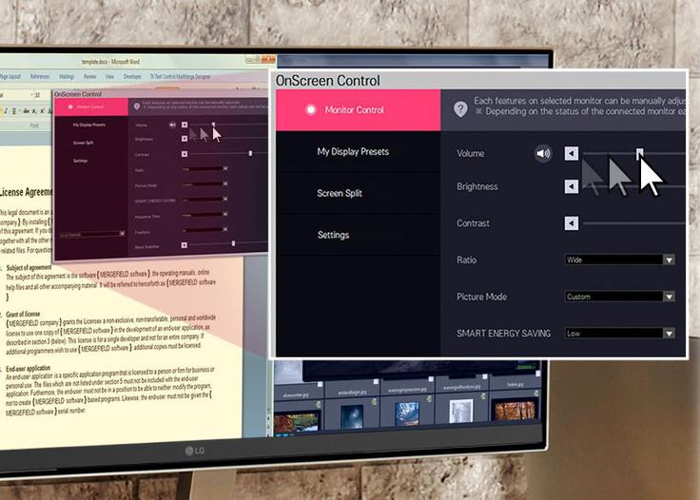Switch to Review tab in Word
Image resolution: width=700 pixels, height=500 pixels.
89,77
